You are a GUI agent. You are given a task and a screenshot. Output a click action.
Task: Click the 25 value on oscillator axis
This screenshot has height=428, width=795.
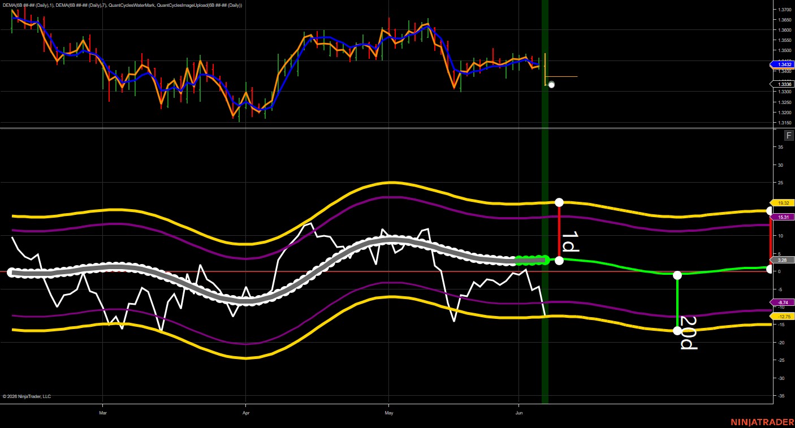(780, 183)
